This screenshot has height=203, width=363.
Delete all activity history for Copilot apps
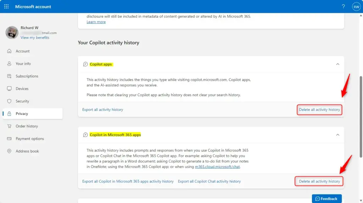(x=319, y=110)
